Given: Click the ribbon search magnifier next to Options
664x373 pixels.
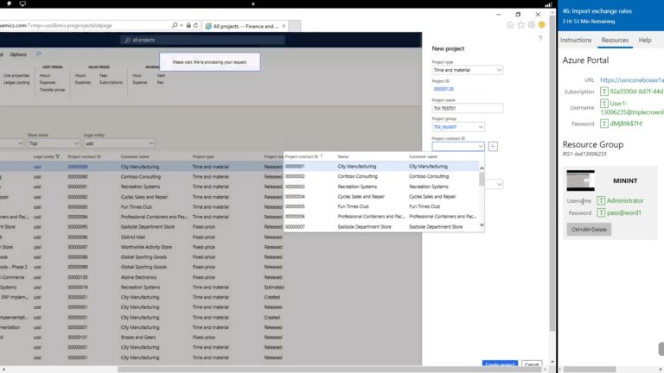Looking at the screenshot, I should tap(38, 54).
